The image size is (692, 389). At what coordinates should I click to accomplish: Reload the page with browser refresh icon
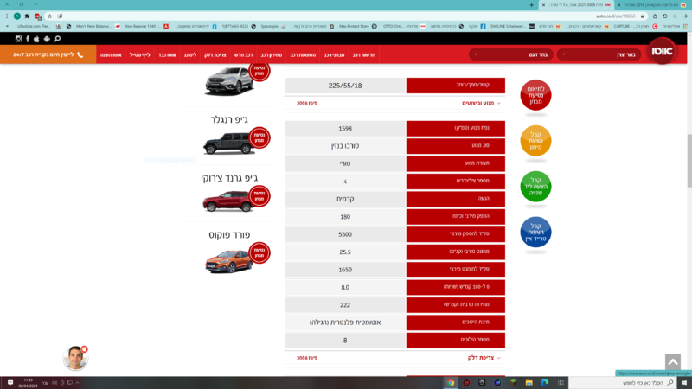pos(665,16)
